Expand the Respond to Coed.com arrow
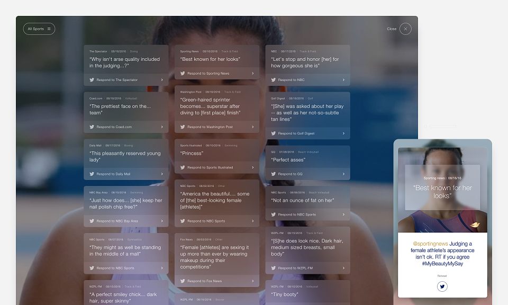Screen dimensions: 508x305 (162, 127)
